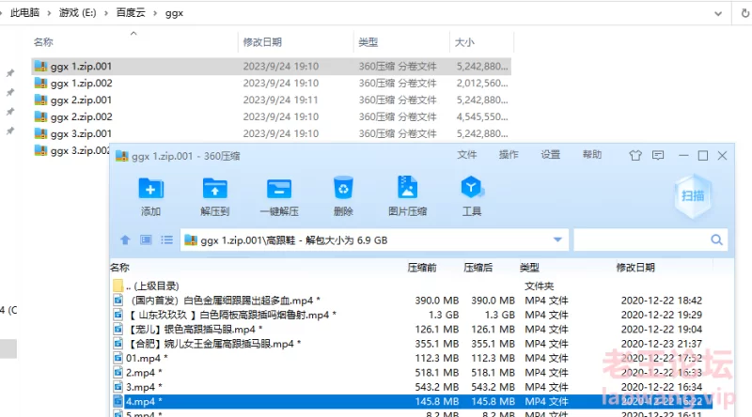Click the archive icon of ggx 2.zip.001
Screen dimensions: 752x417
point(40,100)
